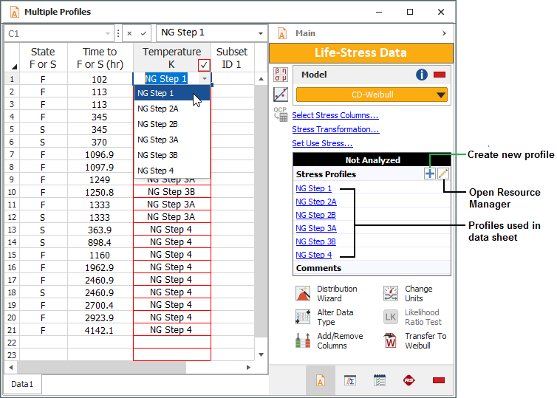The width and height of the screenshot is (557, 398).
Task: Open the Alter Data Type tool
Action: click(x=303, y=318)
